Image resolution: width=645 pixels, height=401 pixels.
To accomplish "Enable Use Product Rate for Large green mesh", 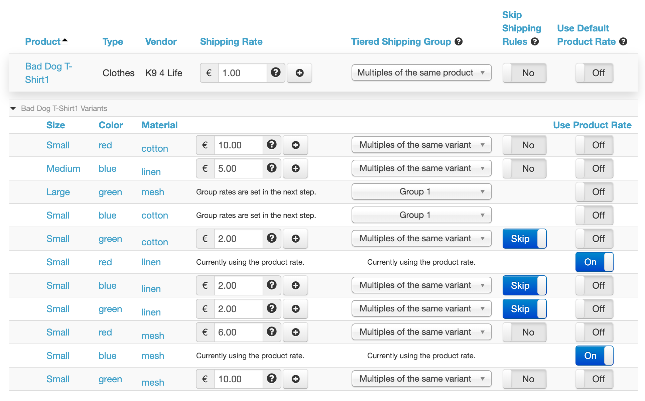I will [594, 192].
